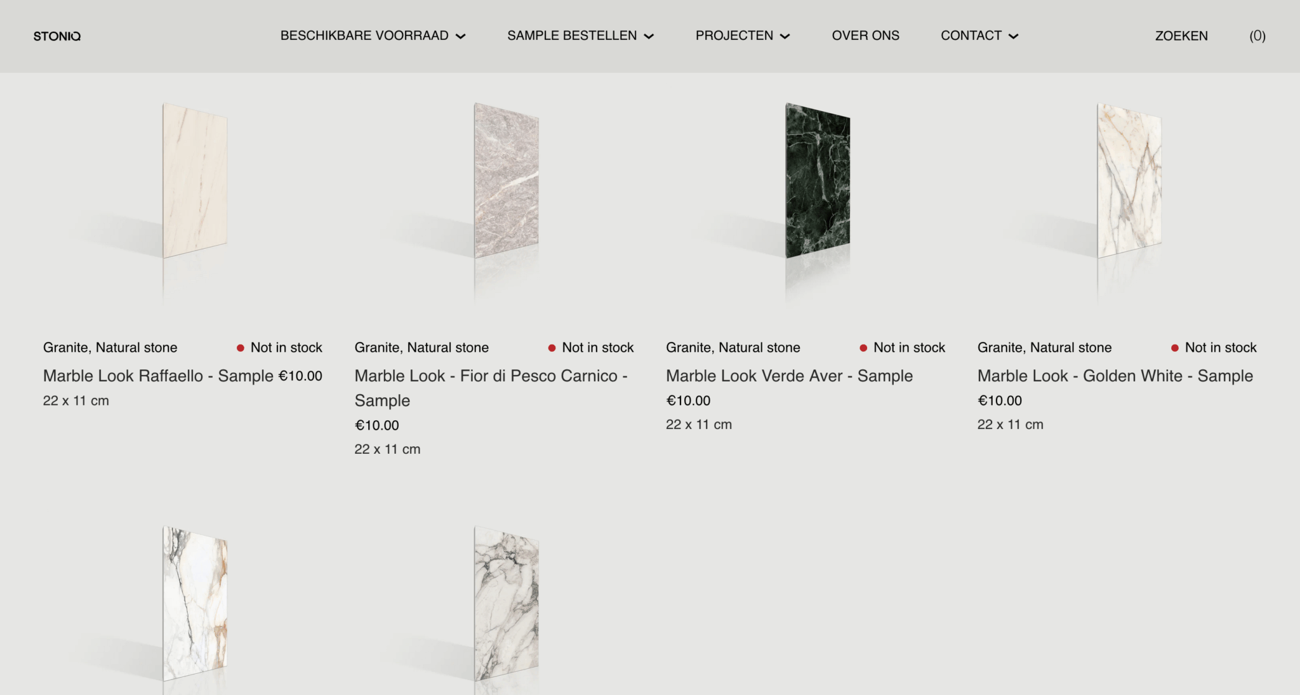Click the STONIQ logo
The image size is (1300, 695).
(x=57, y=36)
